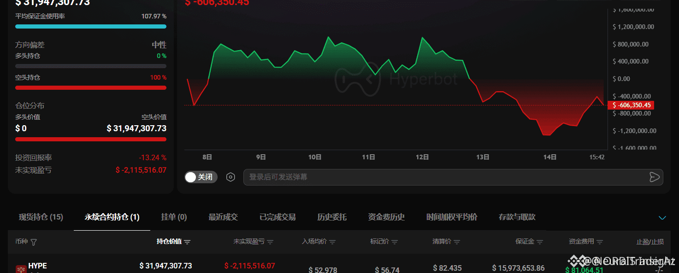Open the 历史委托 tab
This screenshot has width=679, height=273.
coord(332,217)
